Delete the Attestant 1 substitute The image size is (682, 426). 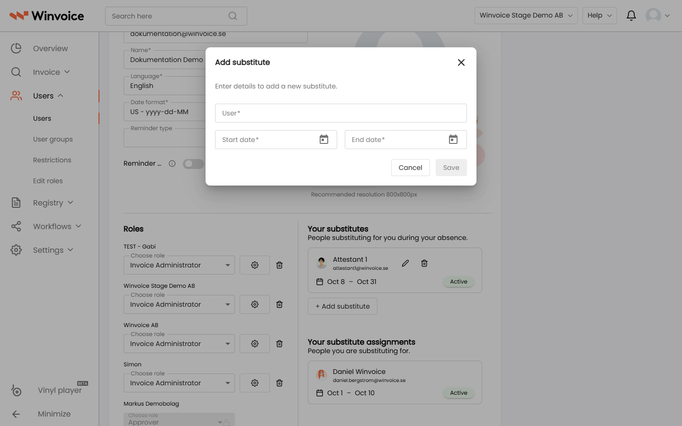click(x=424, y=263)
